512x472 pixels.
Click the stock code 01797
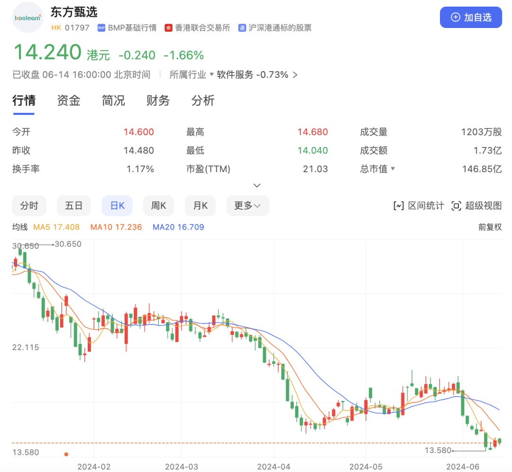tap(77, 28)
